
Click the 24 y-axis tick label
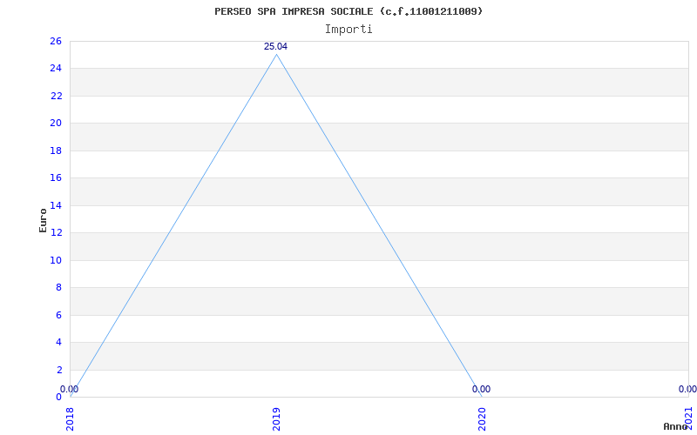56,69
